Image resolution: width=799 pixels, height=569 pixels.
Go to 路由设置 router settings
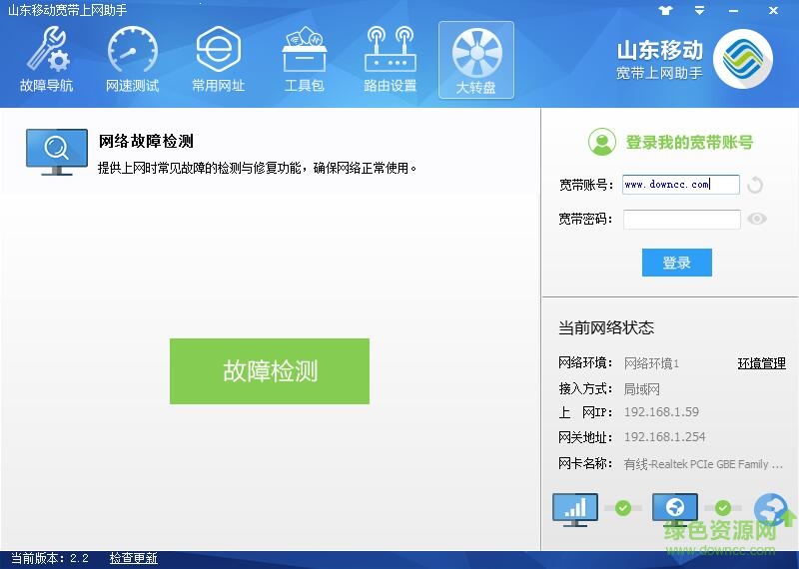click(391, 60)
